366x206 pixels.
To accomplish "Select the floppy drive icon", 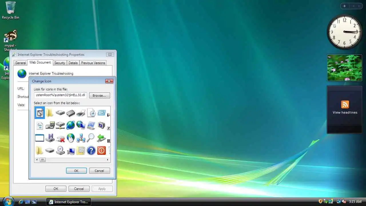I will coord(50,138).
